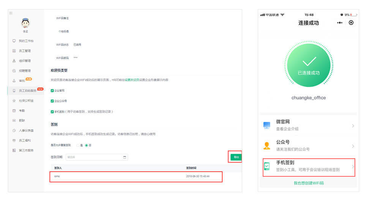
Task: Select 社保公积金 in the sidebar
Action: point(26,100)
